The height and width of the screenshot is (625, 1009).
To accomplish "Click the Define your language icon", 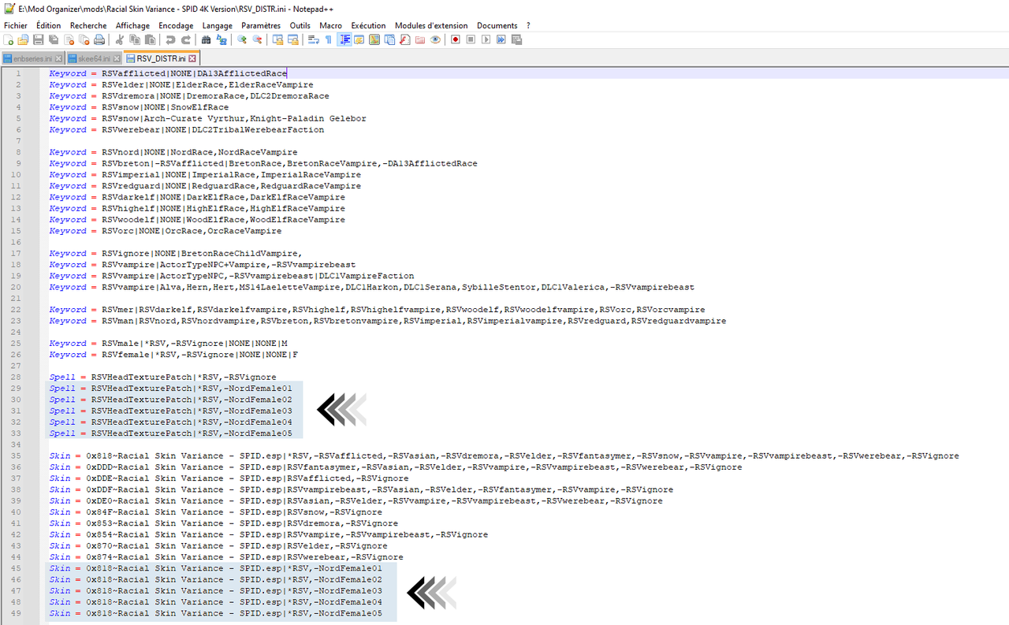I will 359,39.
